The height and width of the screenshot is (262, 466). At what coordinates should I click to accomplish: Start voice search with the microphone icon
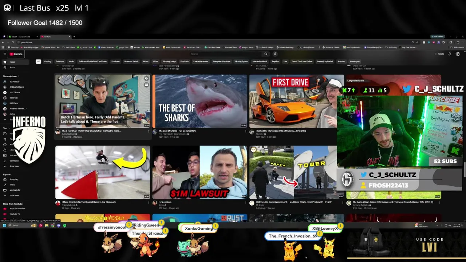coord(275,54)
